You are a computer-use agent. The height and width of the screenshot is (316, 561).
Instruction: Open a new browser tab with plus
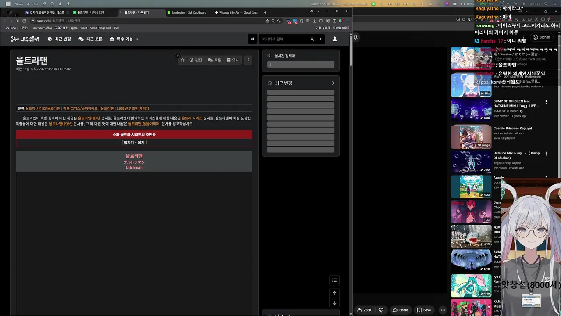point(265,12)
